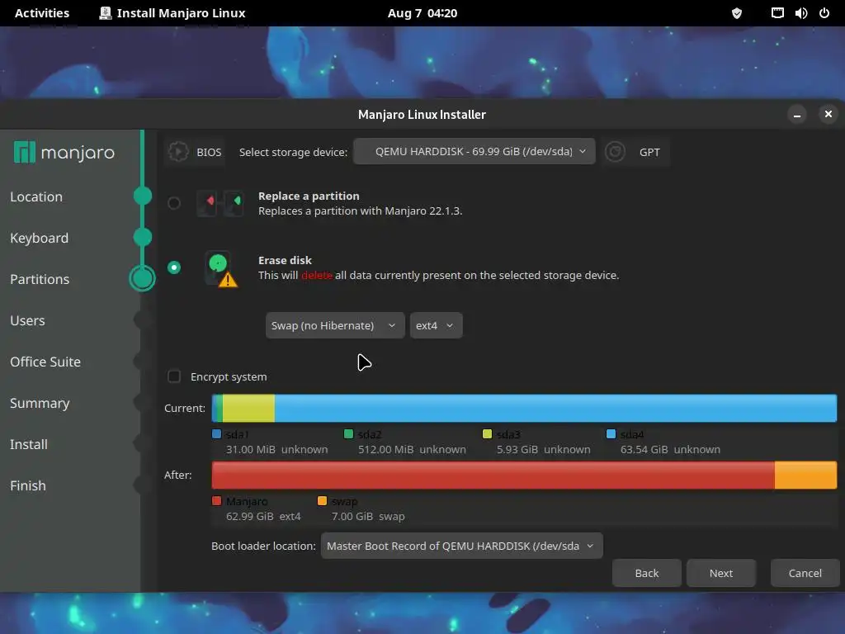Open the Boot loader location dropdown
This screenshot has height=634, width=845.
click(462, 546)
